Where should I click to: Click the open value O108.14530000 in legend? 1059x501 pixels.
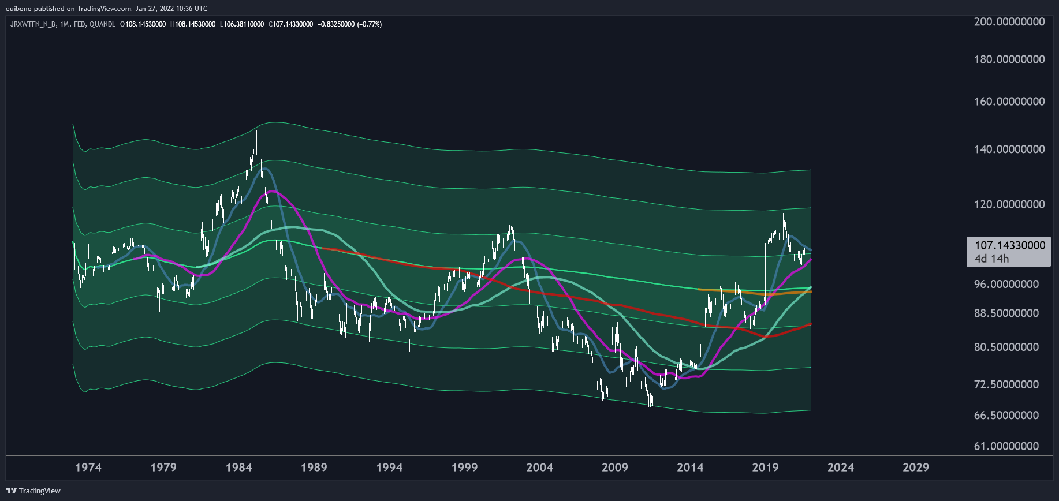coord(143,24)
